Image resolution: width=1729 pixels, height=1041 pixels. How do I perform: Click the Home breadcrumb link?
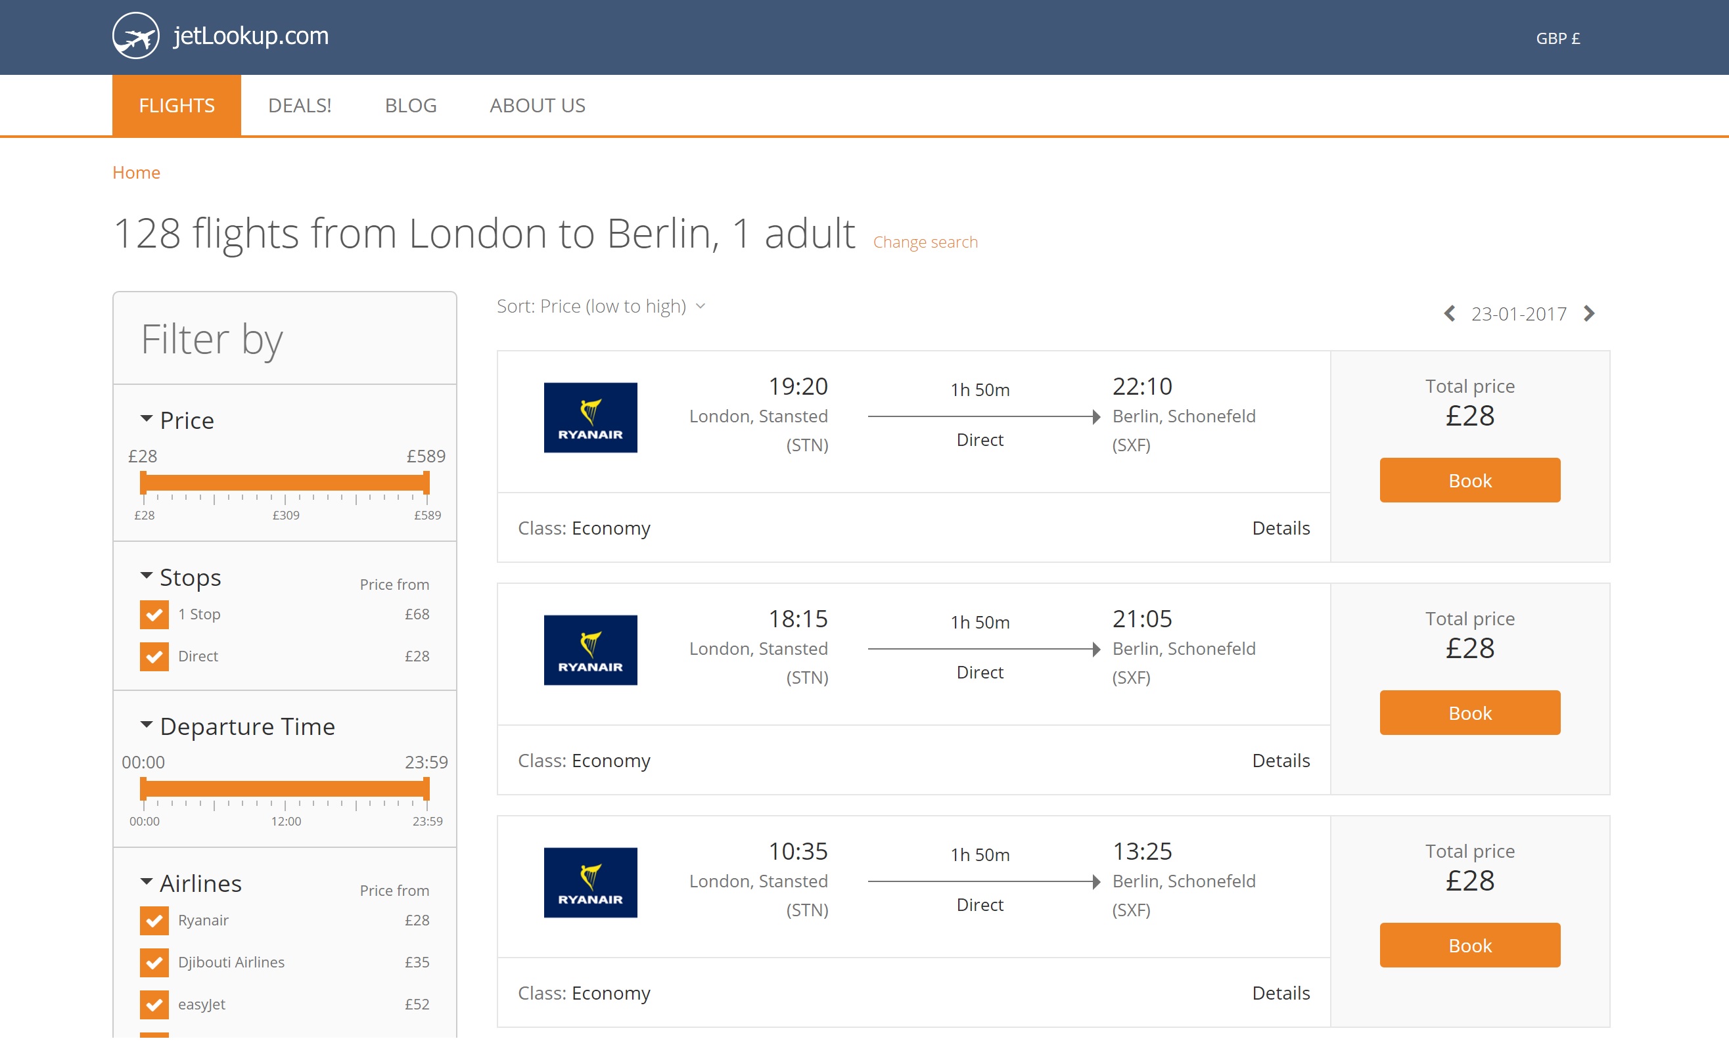136,173
